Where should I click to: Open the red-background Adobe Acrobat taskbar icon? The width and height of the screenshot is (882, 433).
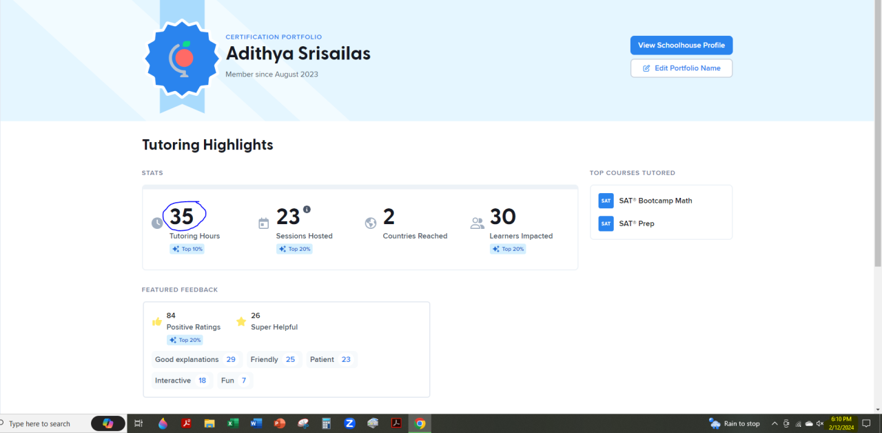tap(186, 423)
